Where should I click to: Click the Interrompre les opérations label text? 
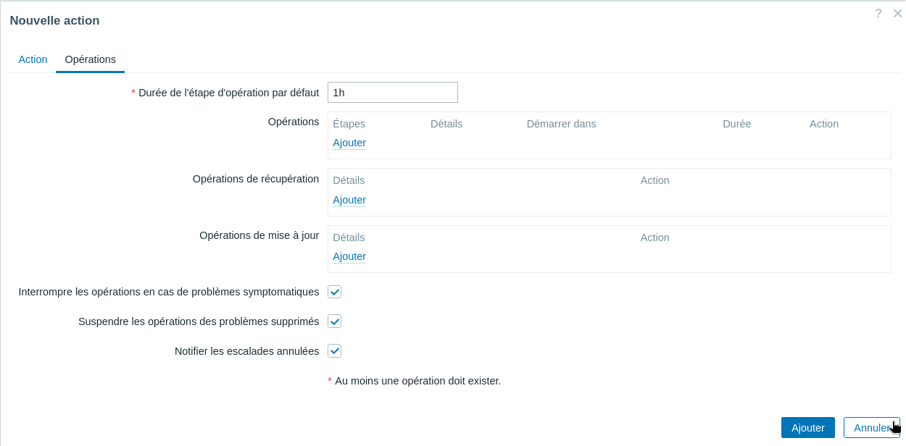point(168,292)
